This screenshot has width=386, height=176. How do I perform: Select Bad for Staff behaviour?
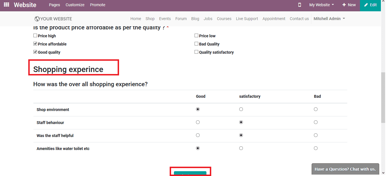(x=316, y=122)
